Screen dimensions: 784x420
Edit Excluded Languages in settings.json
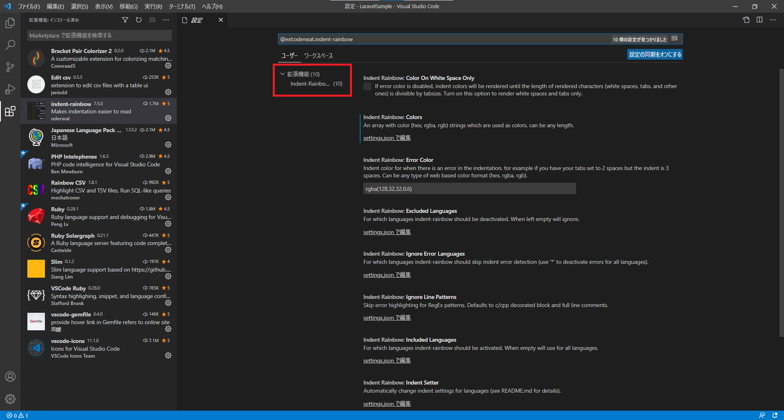pos(387,232)
